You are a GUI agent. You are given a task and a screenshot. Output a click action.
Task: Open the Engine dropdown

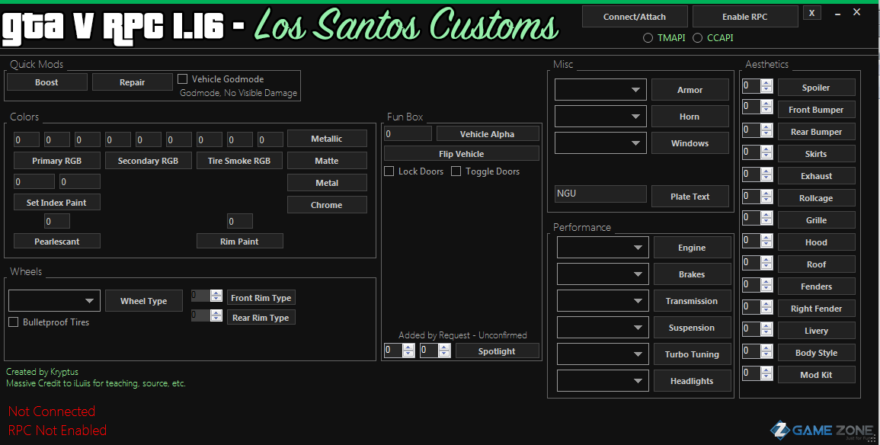tap(603, 248)
